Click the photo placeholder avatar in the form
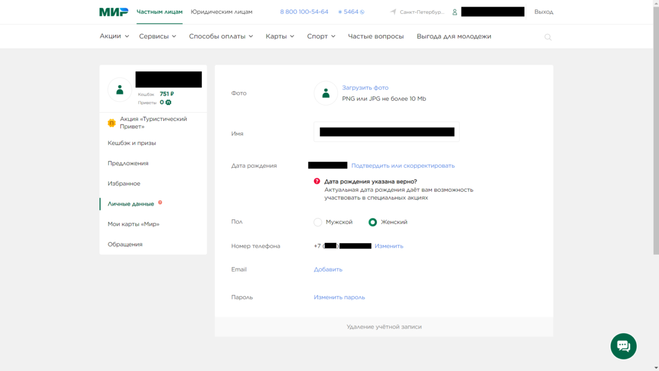This screenshot has height=371, width=659. 326,93
